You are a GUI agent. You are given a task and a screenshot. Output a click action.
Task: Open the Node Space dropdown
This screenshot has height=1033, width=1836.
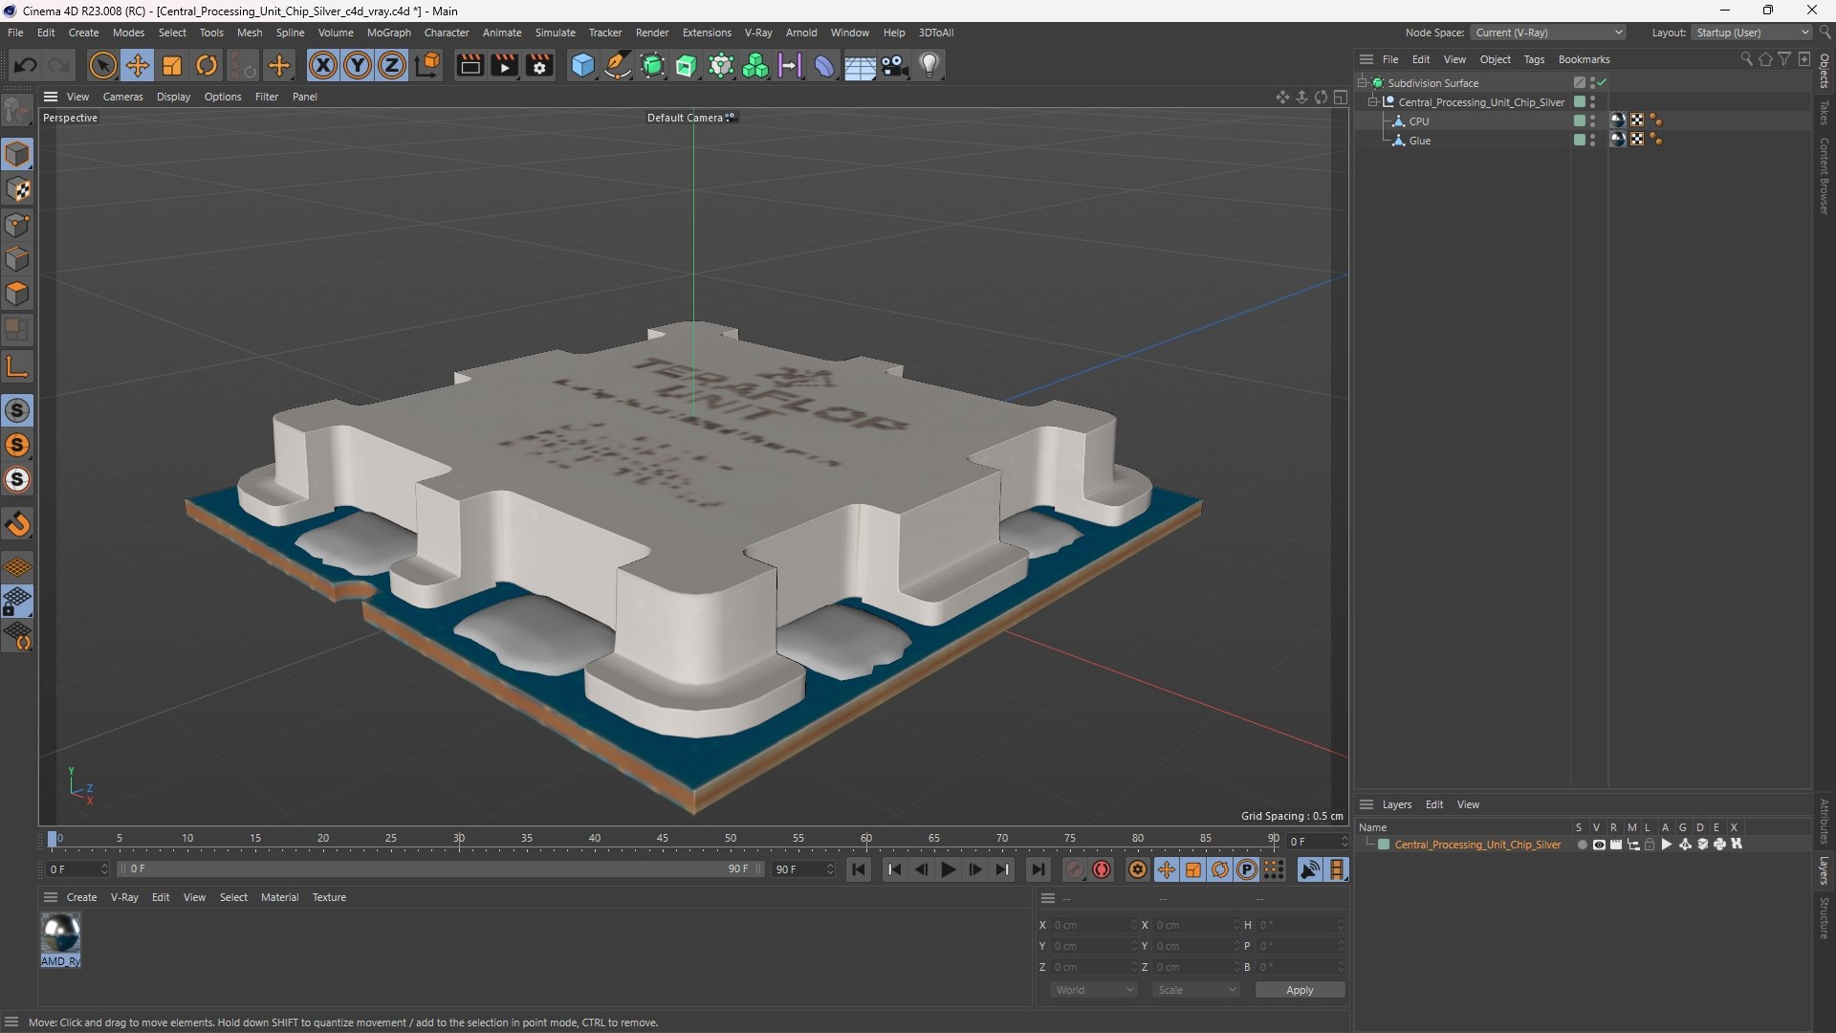[x=1548, y=33]
